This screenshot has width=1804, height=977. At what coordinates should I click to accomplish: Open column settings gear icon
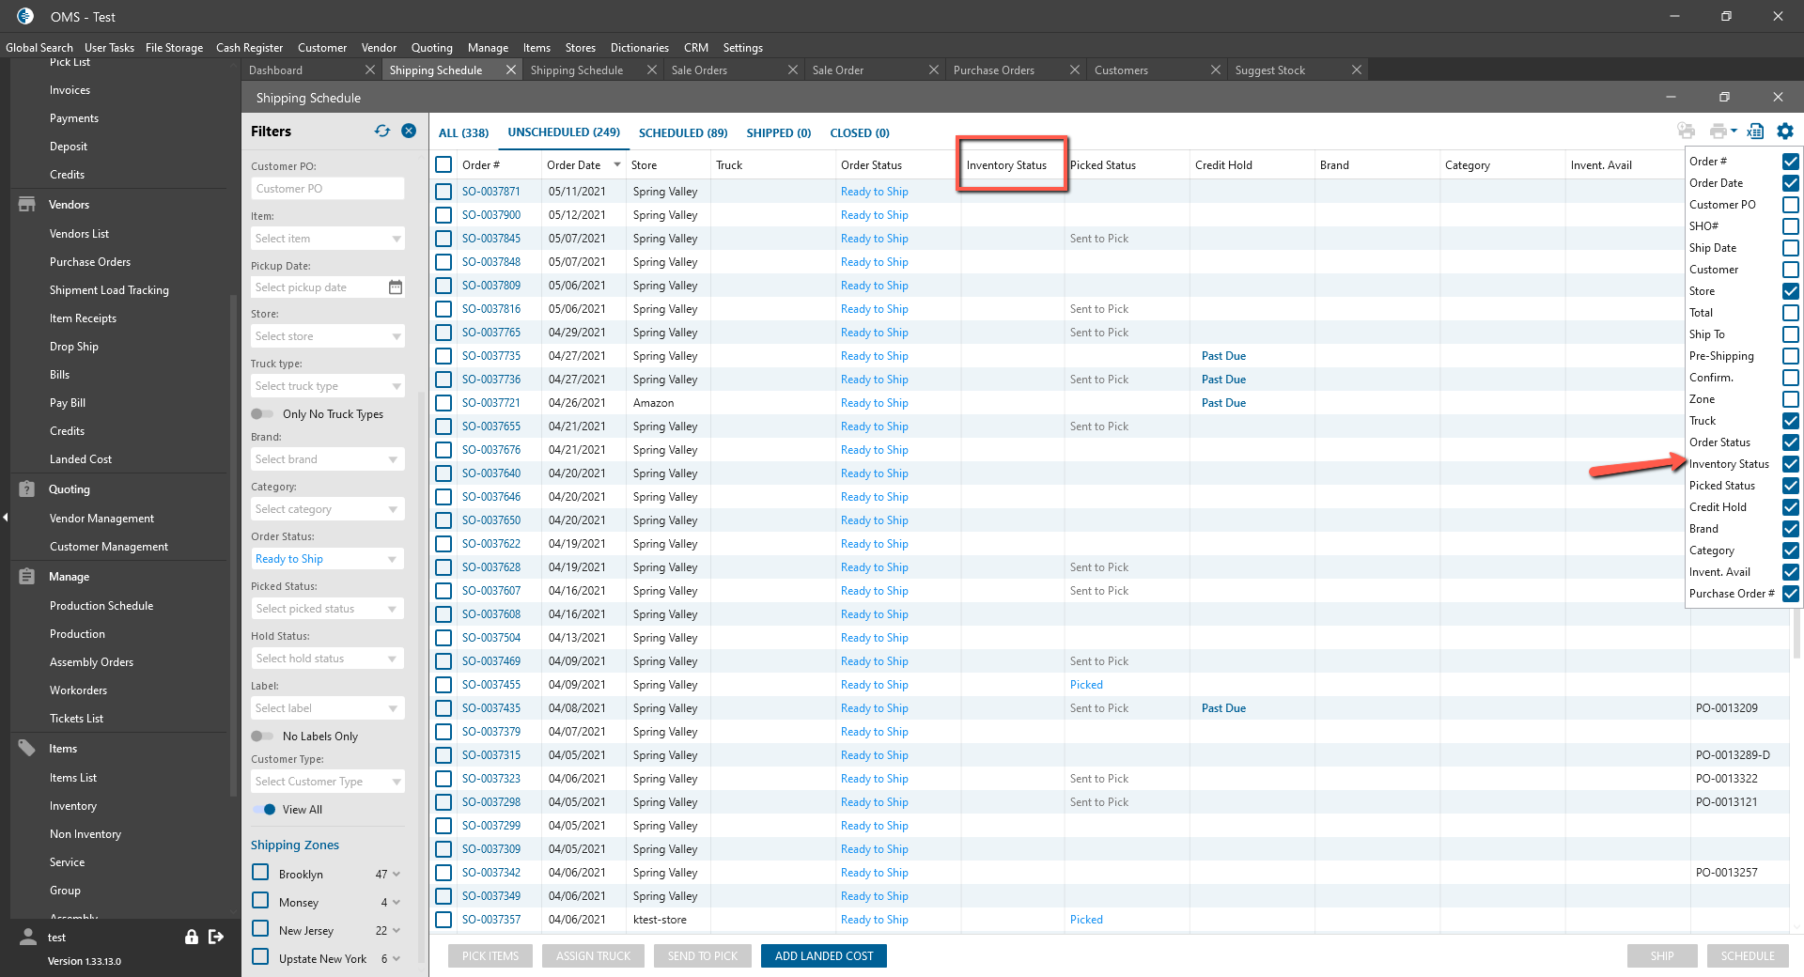1785,132
